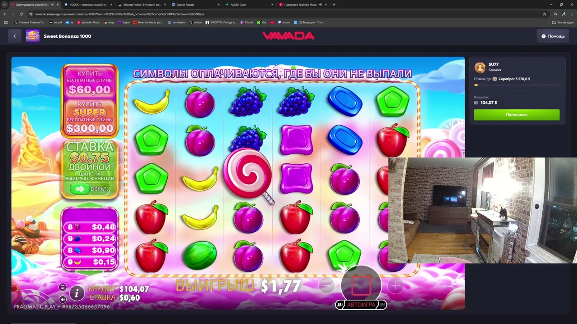The height and width of the screenshot is (324, 577).
Task: Switch to the Мистер Робот tab
Action: coord(142,4)
